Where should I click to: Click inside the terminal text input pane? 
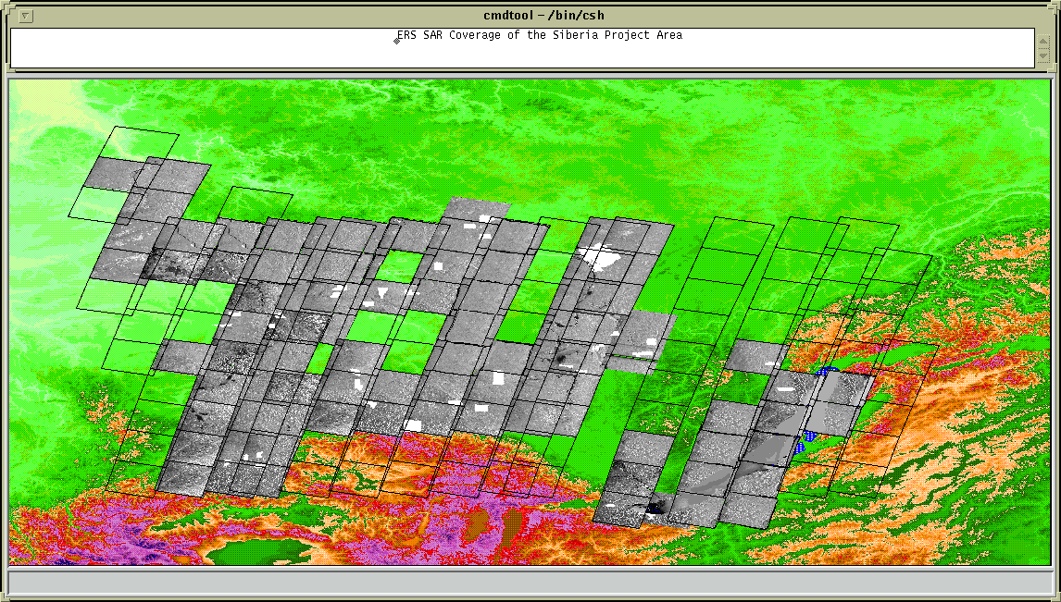tap(522, 48)
